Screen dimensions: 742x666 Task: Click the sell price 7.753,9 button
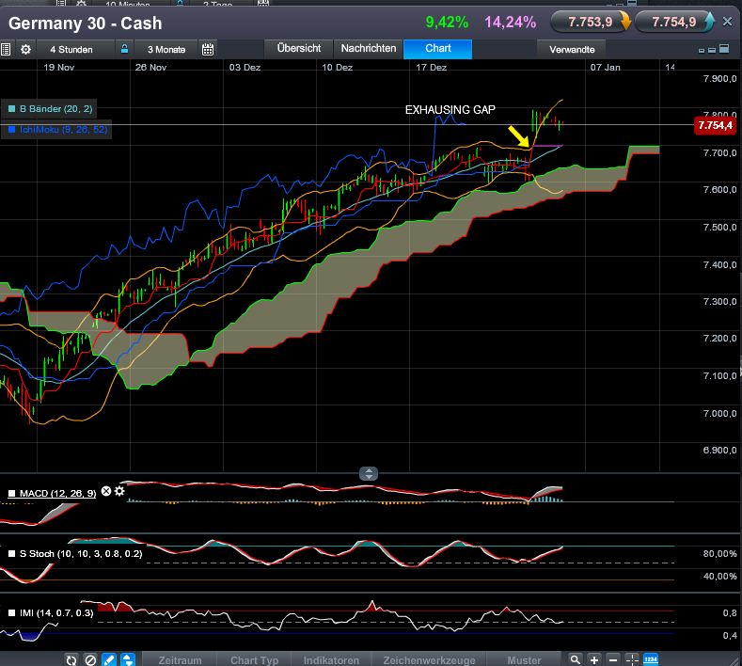point(591,22)
